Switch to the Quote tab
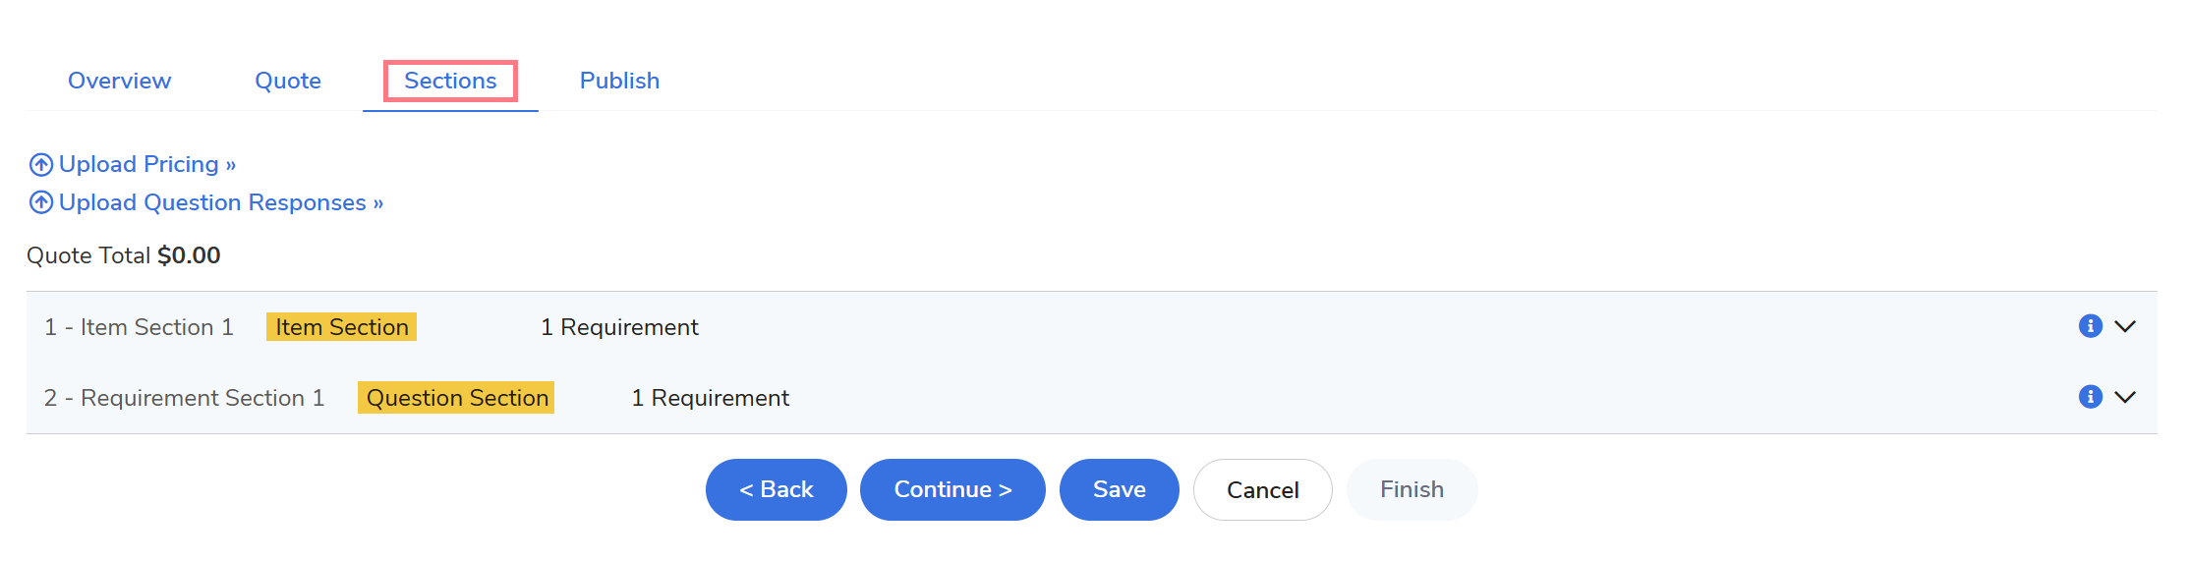The width and height of the screenshot is (2189, 561). tap(288, 81)
